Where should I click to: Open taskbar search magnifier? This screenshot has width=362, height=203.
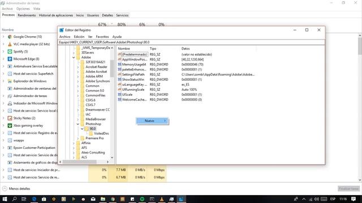[x=14, y=199]
